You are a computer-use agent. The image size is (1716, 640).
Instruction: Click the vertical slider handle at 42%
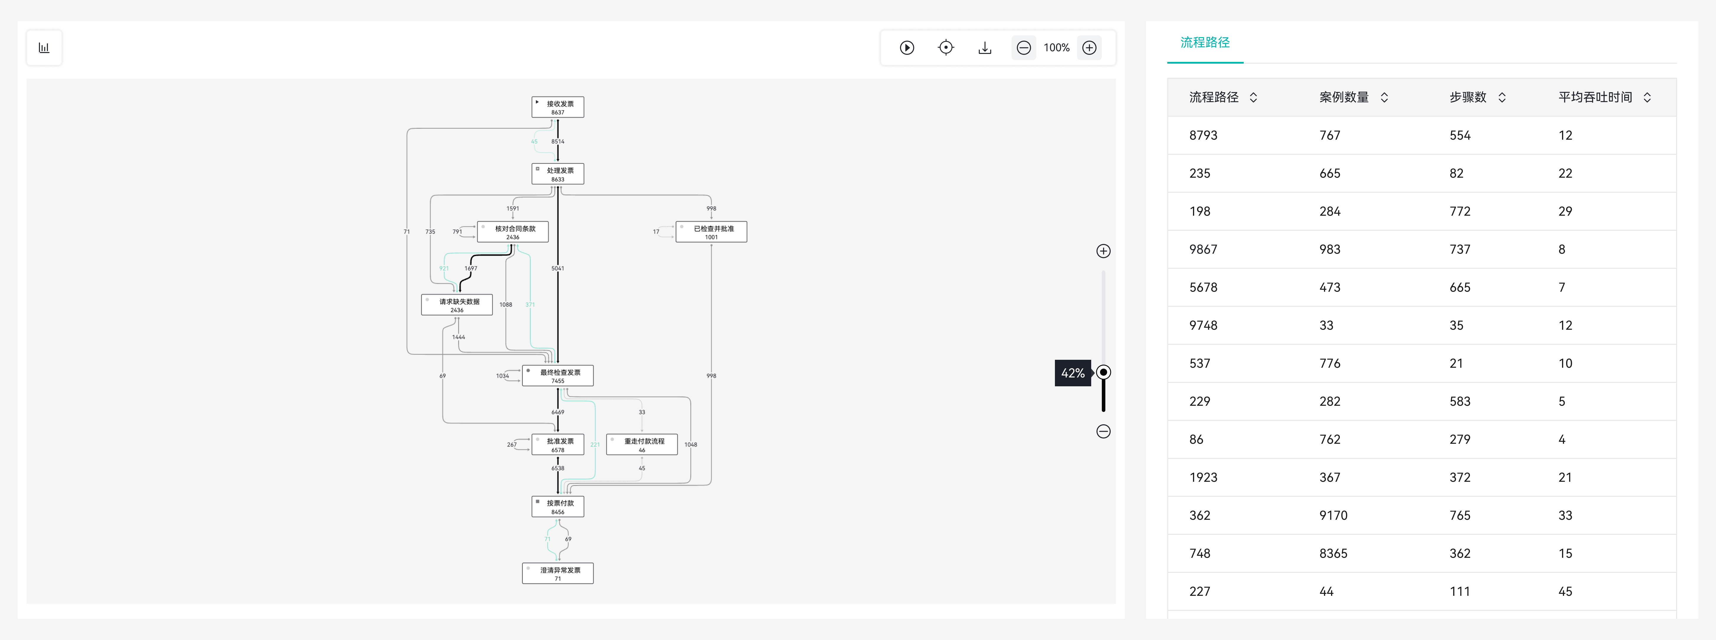(1103, 372)
